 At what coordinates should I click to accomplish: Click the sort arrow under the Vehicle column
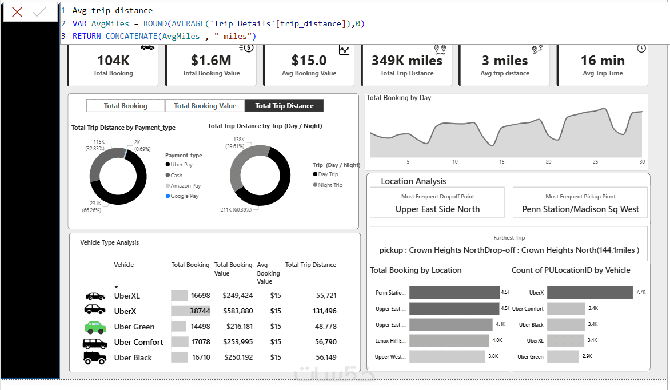coord(116,287)
